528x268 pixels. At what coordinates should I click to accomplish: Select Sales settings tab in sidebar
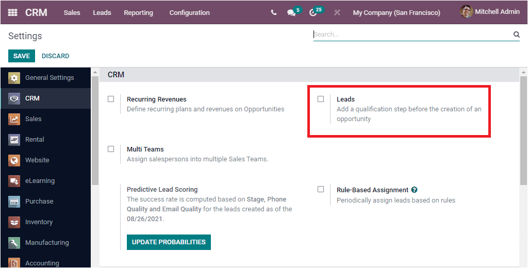(45, 119)
